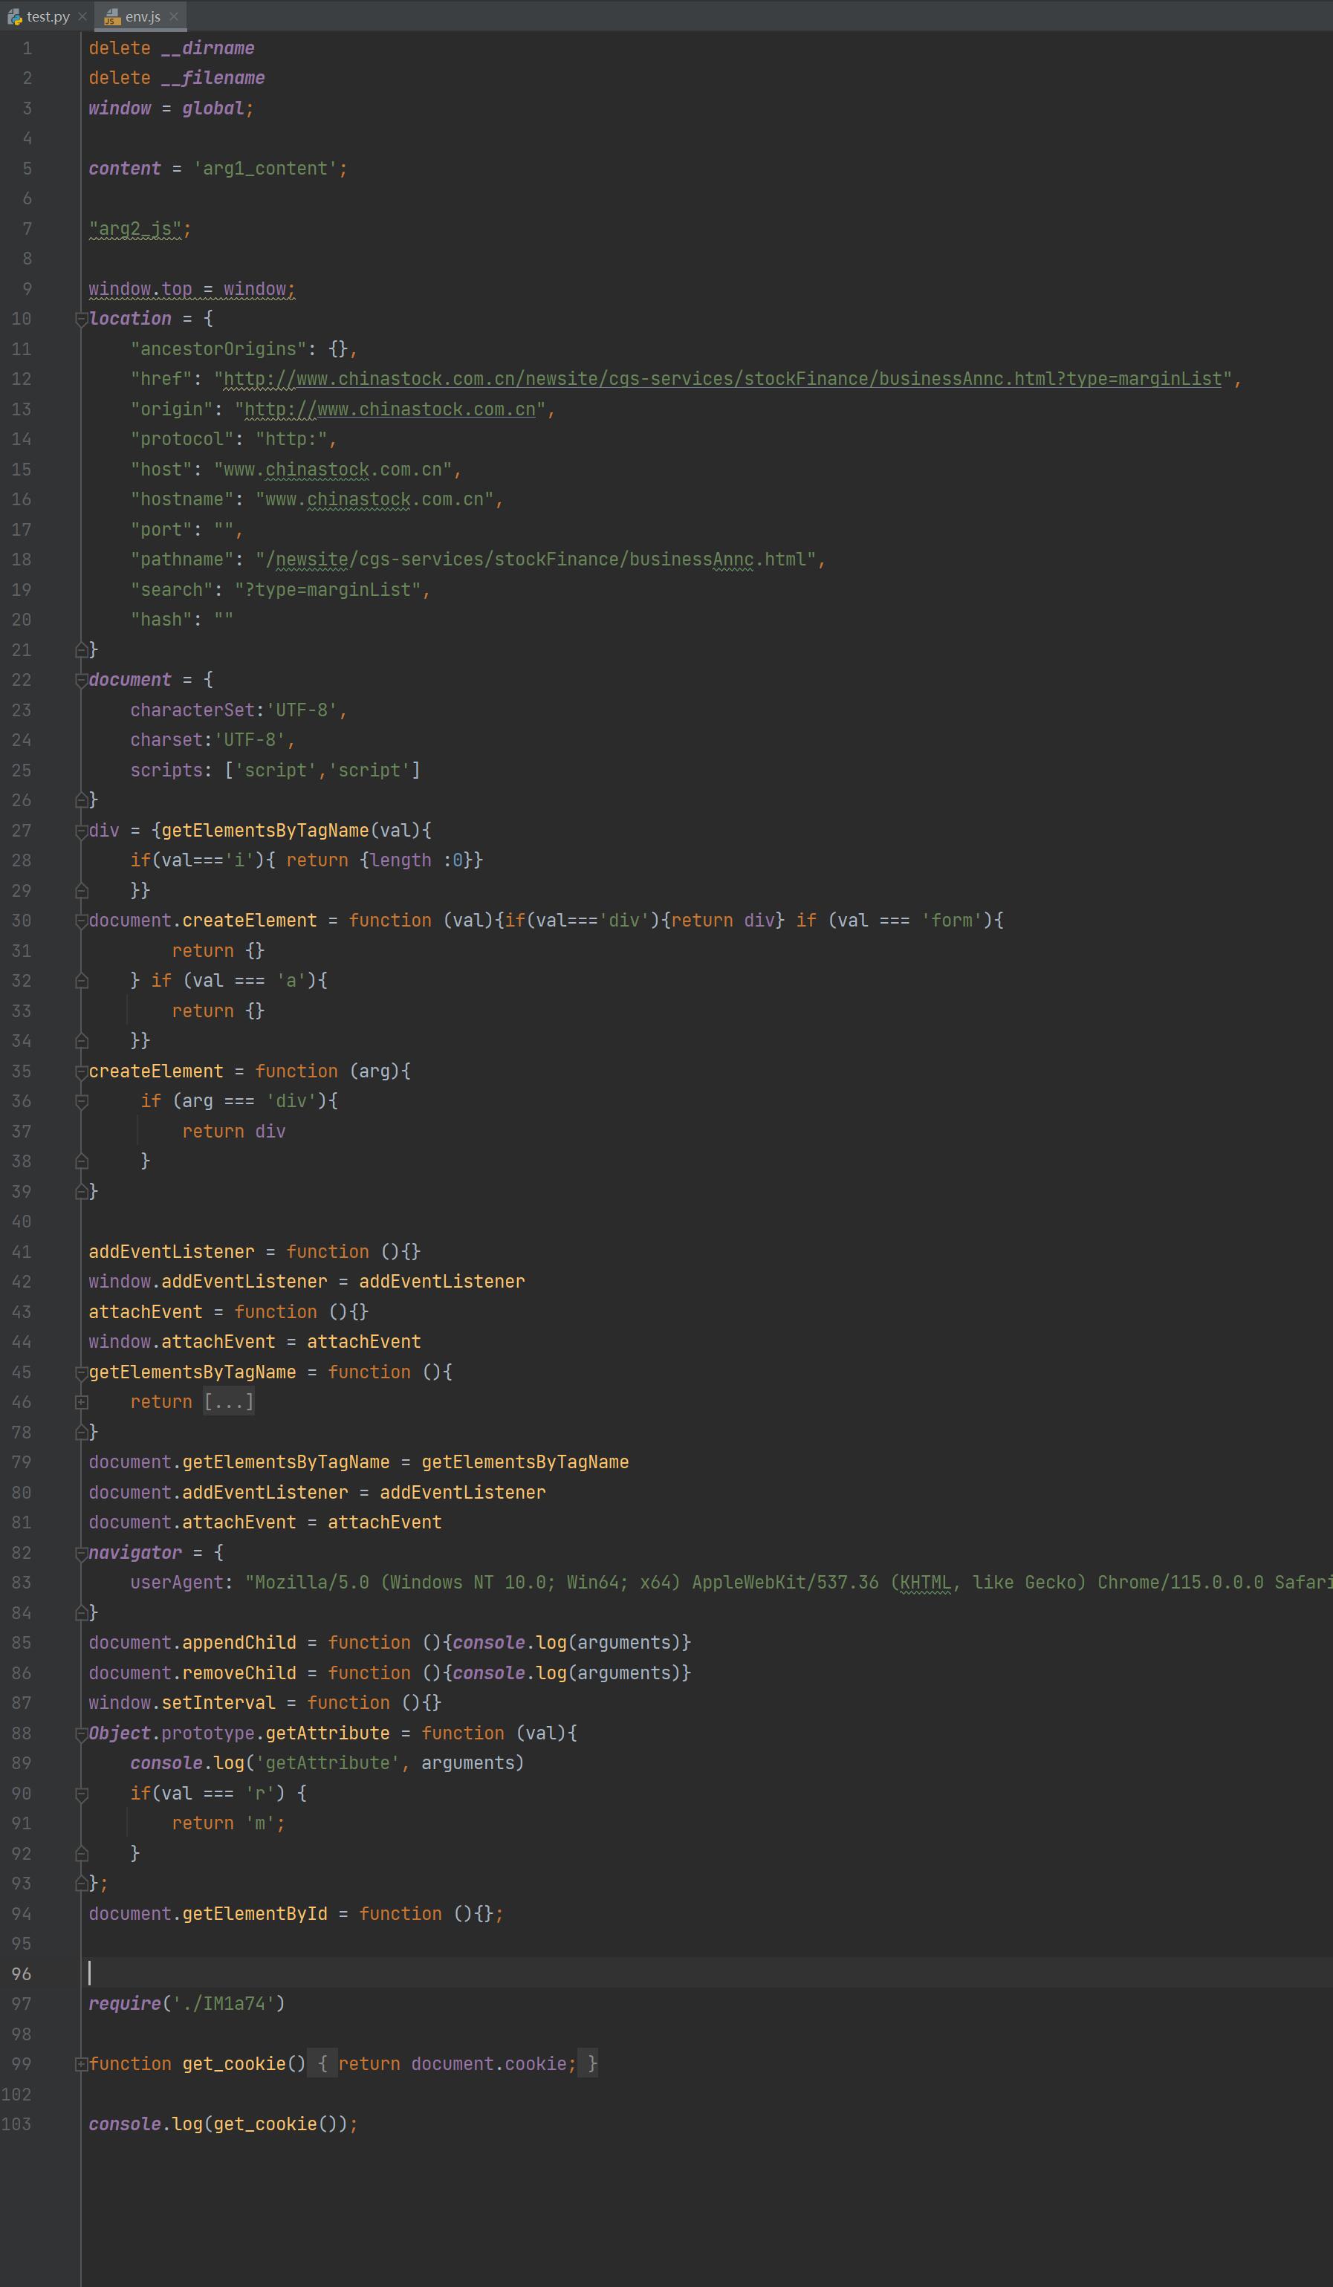Click the return 'm'; statement
The height and width of the screenshot is (2287, 1333).
point(229,1823)
